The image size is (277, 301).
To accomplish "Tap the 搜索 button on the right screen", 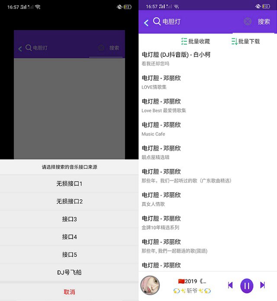I will 264,22.
